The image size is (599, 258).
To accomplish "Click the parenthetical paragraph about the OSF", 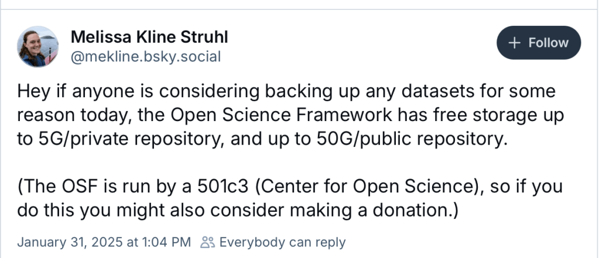I will pyautogui.click(x=290, y=199).
